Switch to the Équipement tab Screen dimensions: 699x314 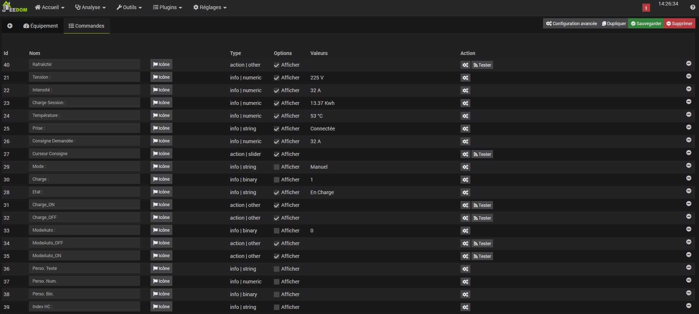coord(41,26)
